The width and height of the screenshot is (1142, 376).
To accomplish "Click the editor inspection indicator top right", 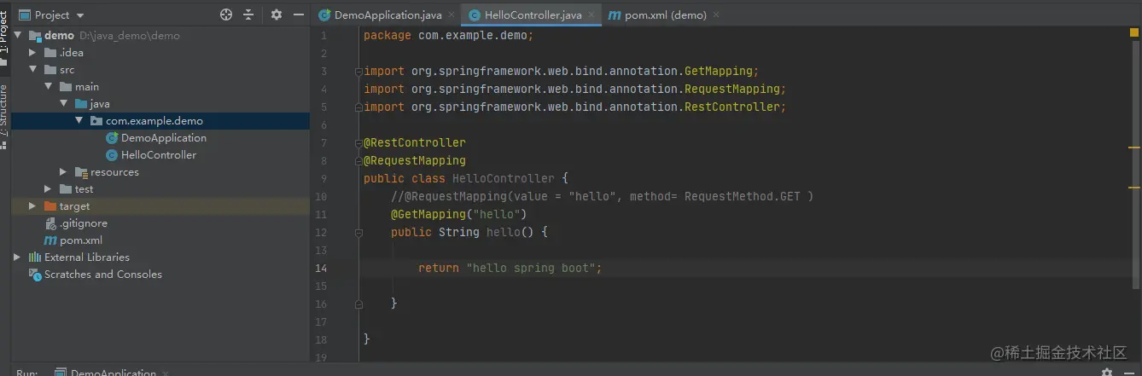I will (x=1134, y=32).
